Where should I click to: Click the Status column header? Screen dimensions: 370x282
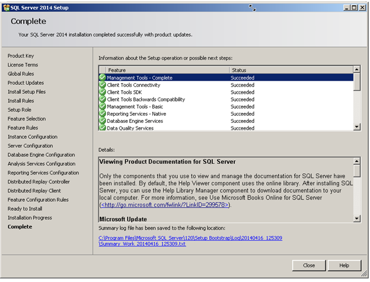[x=291, y=70]
